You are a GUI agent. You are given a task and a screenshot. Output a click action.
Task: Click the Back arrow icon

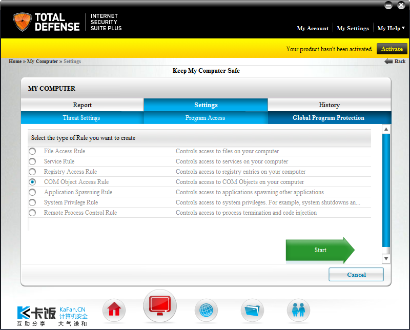[x=388, y=61]
